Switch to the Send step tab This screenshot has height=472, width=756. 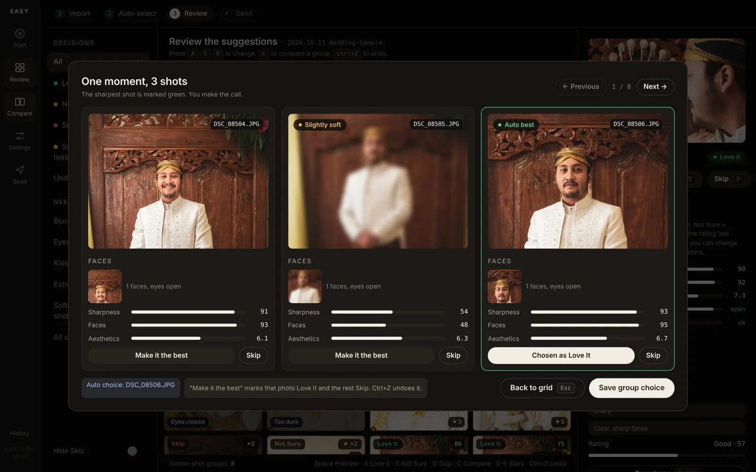(x=238, y=13)
